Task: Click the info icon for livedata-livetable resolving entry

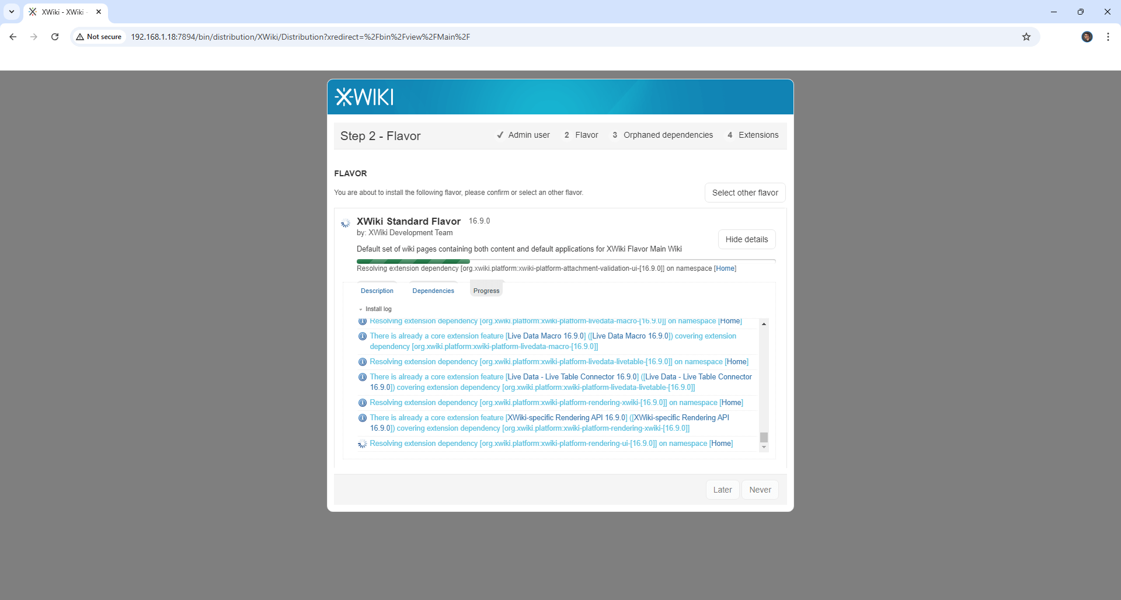Action: click(363, 362)
